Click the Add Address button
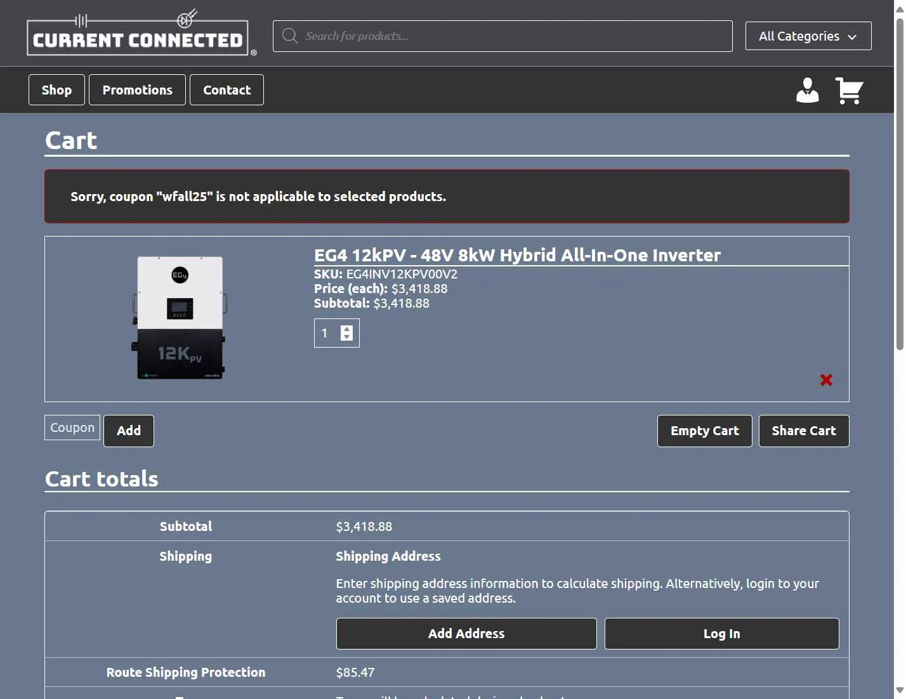Image resolution: width=906 pixels, height=699 pixels. 466,634
